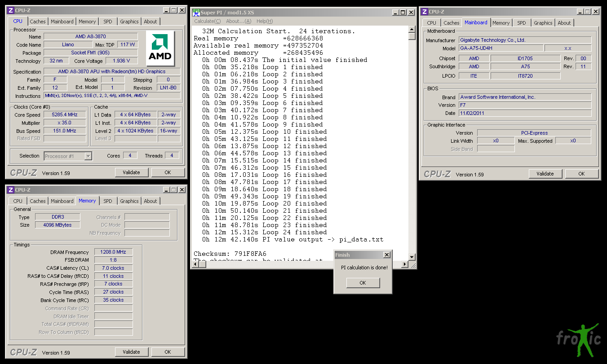This screenshot has height=364, width=607.
Task: Select SPD tab in the bottom-left Memory window
Action: coord(108,201)
